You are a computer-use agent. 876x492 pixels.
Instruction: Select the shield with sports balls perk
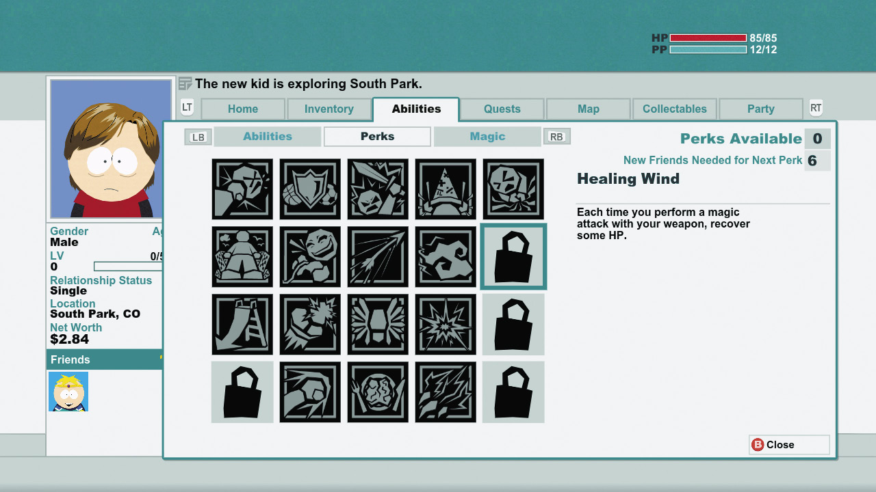click(310, 189)
